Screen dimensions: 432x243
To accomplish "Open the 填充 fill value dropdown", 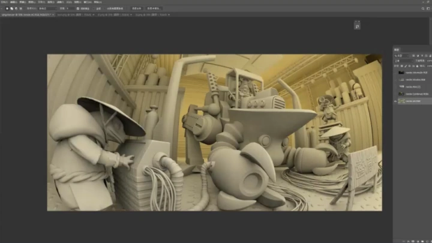I will 428,66.
